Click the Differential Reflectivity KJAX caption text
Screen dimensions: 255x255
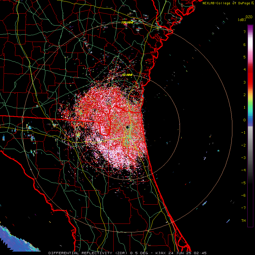click(127, 253)
